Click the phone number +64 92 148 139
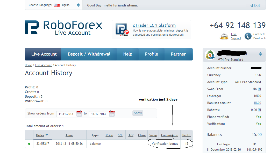The height and width of the screenshot is (153, 278). [x=238, y=25]
